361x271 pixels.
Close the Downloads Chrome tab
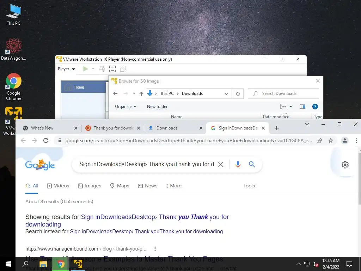201,128
